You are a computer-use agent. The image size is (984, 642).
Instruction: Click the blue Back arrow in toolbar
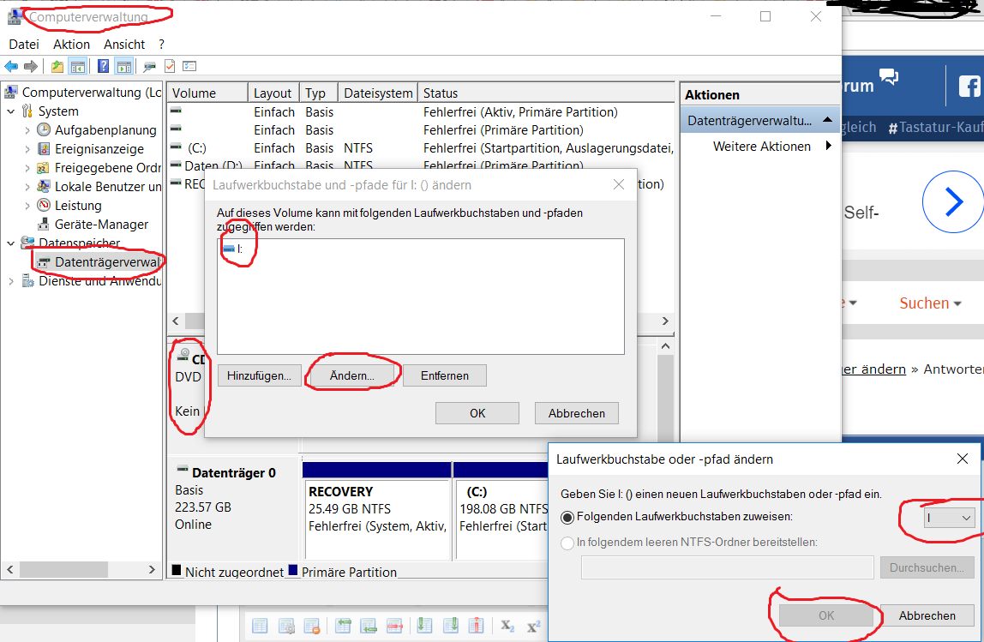pyautogui.click(x=11, y=66)
